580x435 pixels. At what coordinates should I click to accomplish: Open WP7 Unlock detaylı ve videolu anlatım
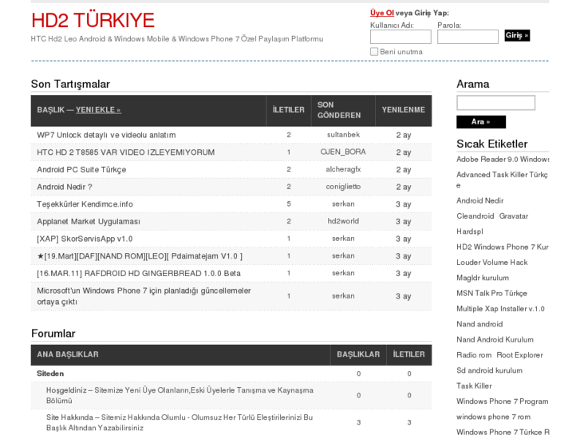(x=106, y=135)
